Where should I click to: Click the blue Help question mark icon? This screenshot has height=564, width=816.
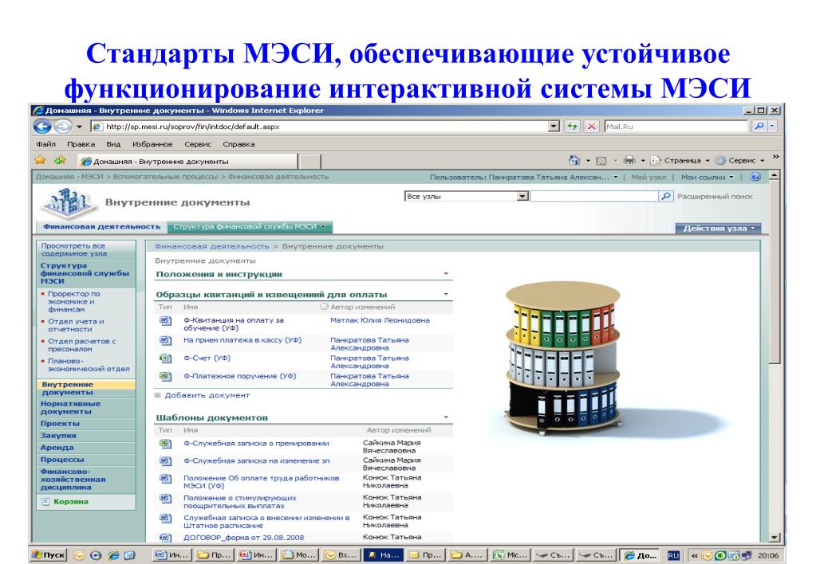click(755, 177)
